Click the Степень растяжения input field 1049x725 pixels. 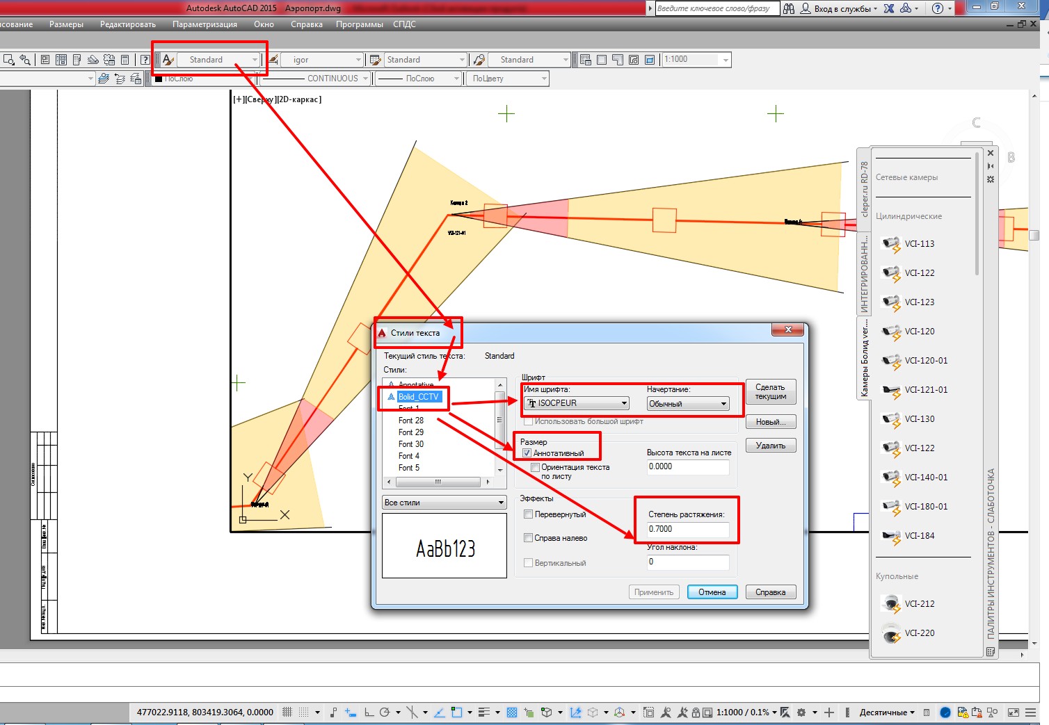pos(687,529)
